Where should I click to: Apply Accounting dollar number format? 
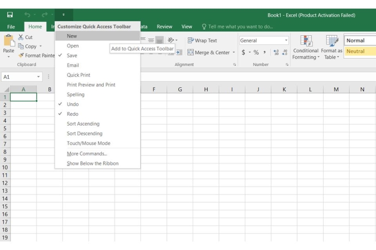click(243, 52)
